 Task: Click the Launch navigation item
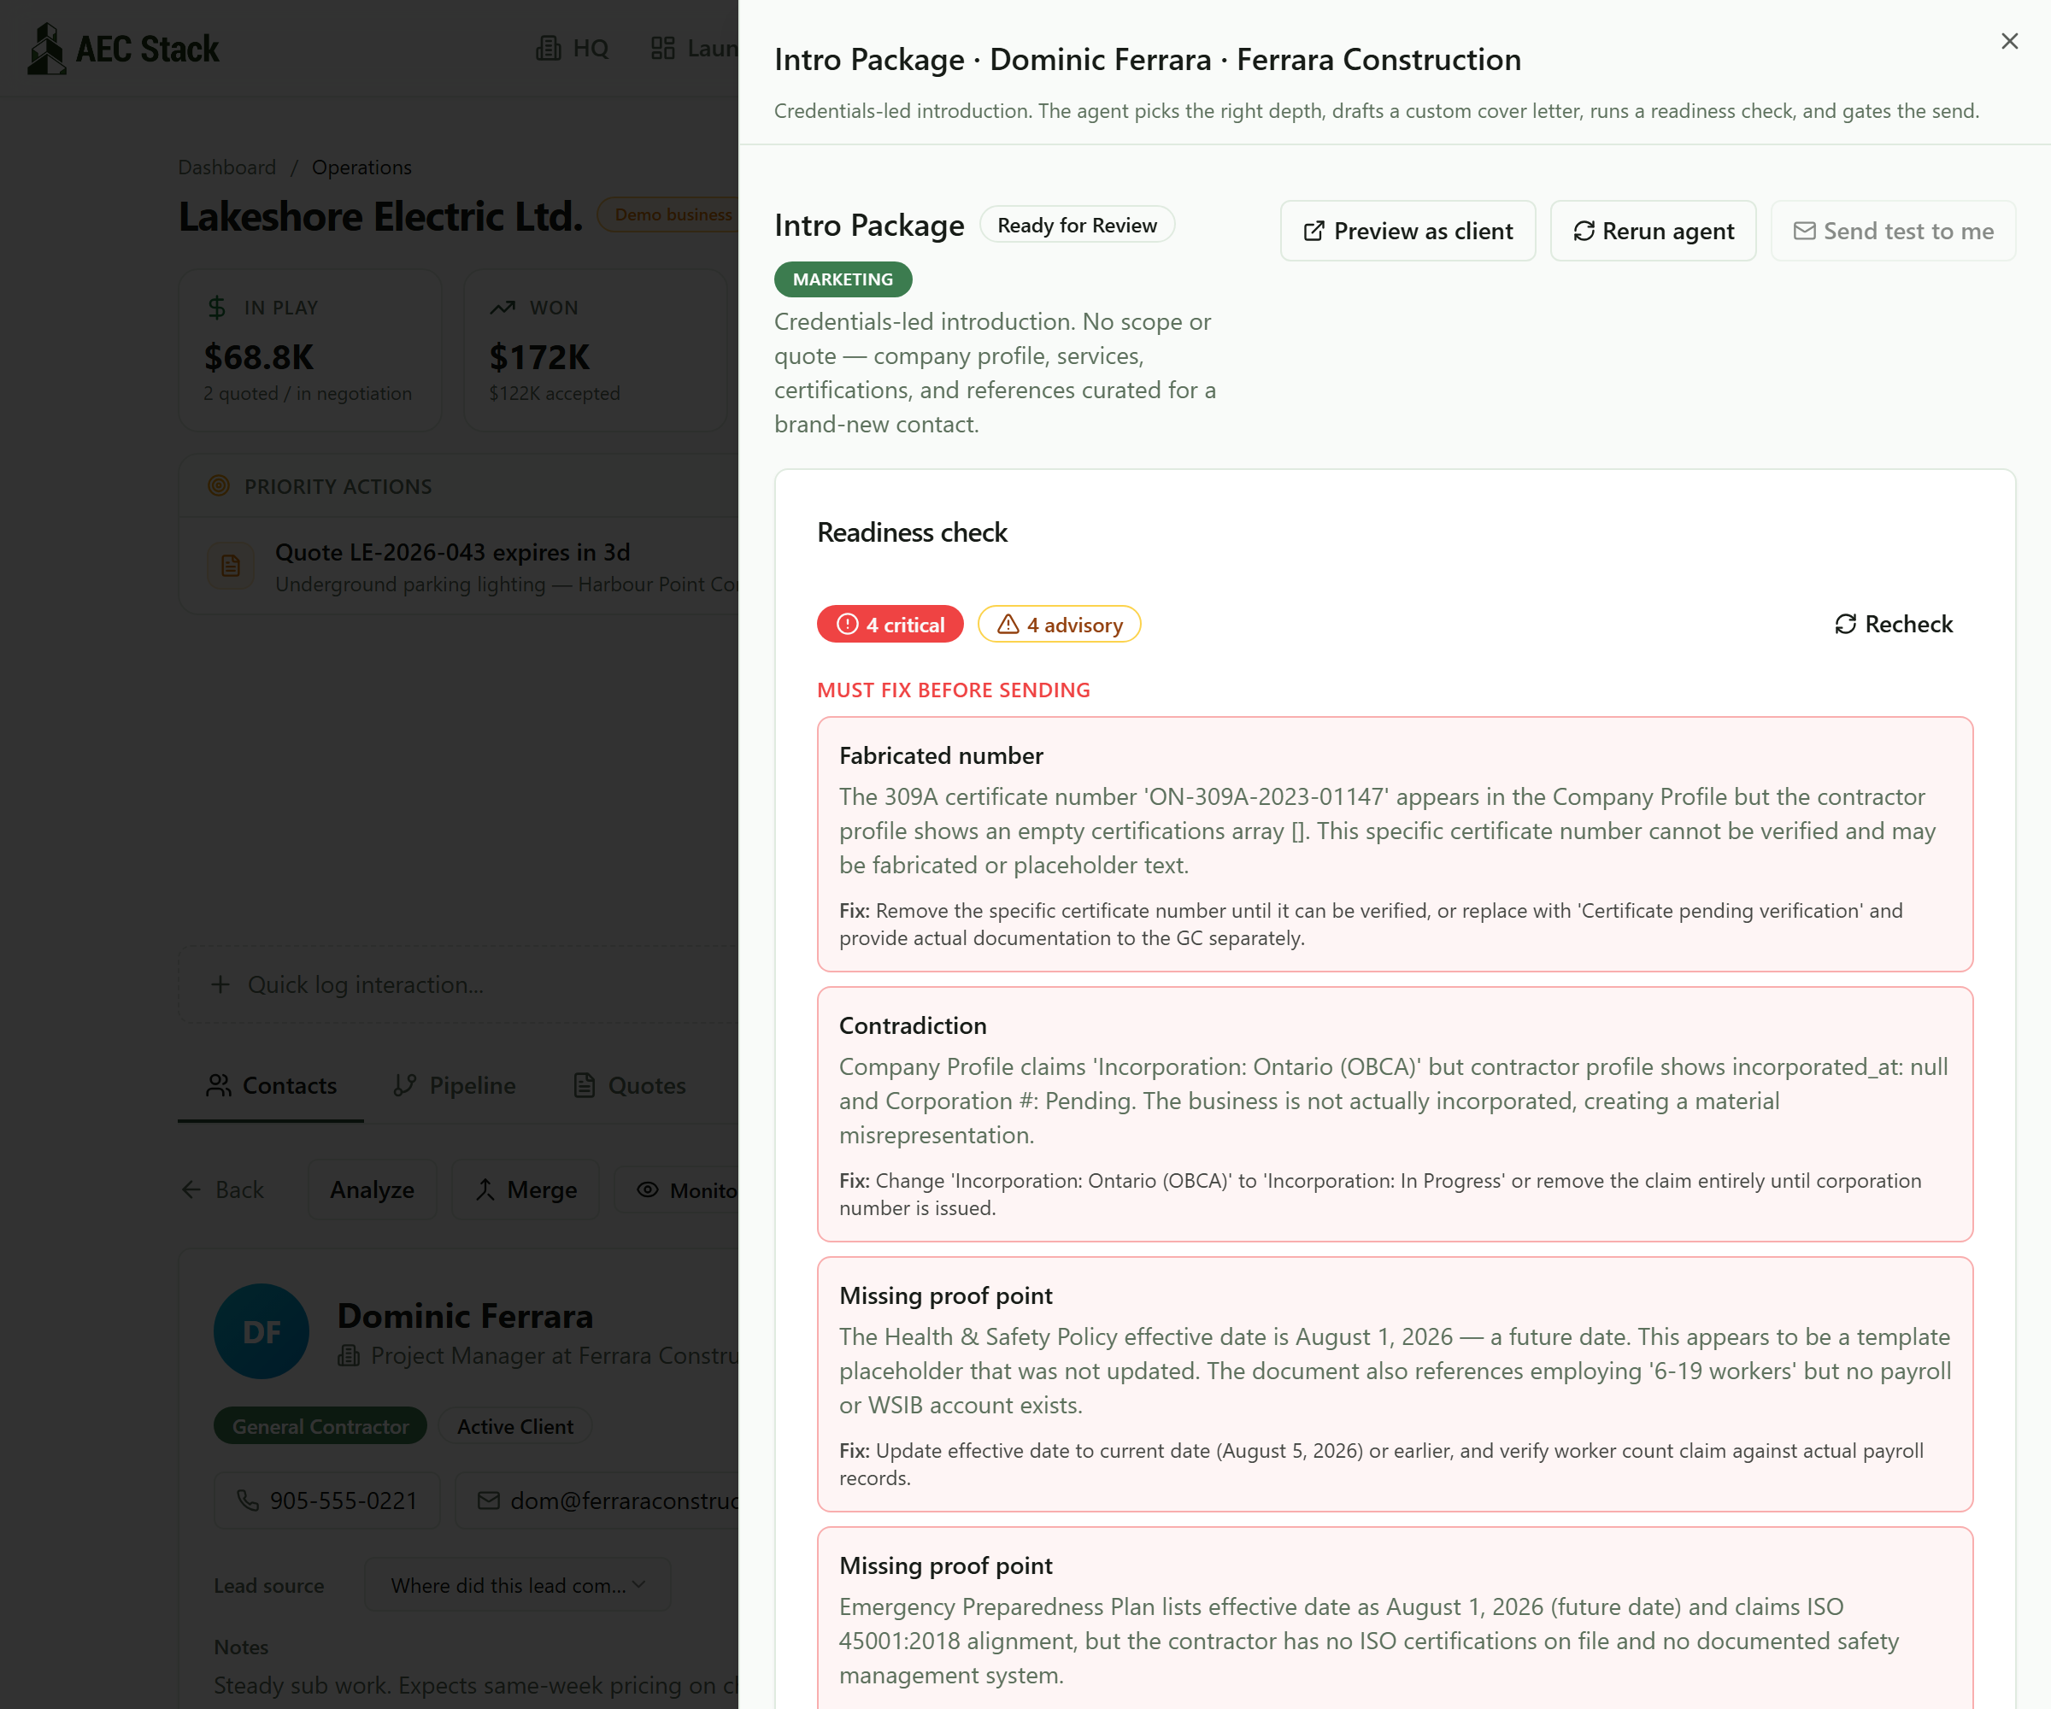point(695,48)
